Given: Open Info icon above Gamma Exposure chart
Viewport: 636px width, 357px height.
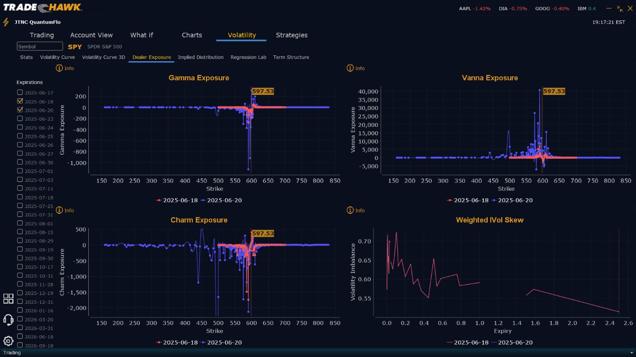Looking at the screenshot, I should [x=60, y=68].
